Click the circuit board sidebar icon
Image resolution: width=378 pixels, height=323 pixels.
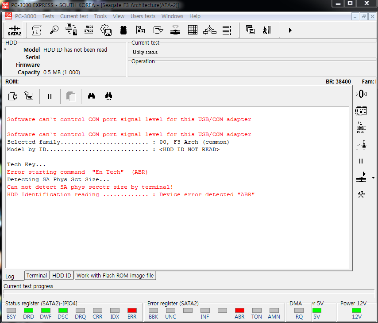(361, 111)
